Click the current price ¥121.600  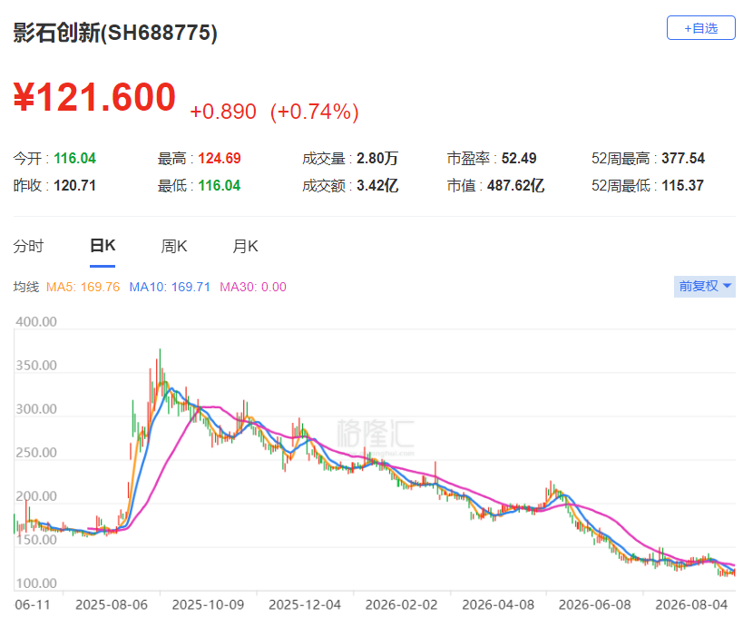click(94, 97)
